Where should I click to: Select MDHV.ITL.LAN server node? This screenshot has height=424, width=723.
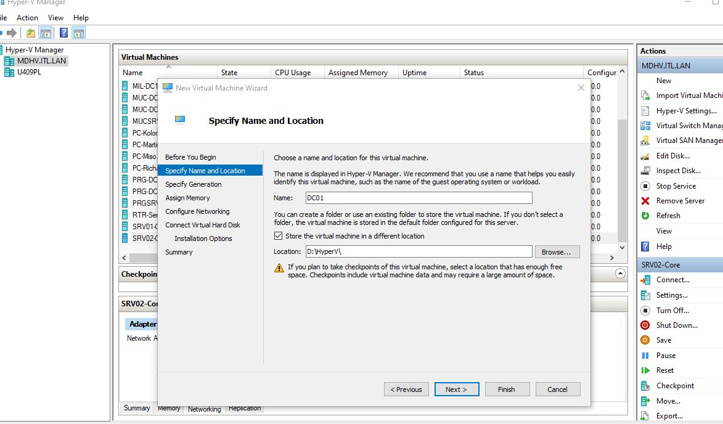42,61
